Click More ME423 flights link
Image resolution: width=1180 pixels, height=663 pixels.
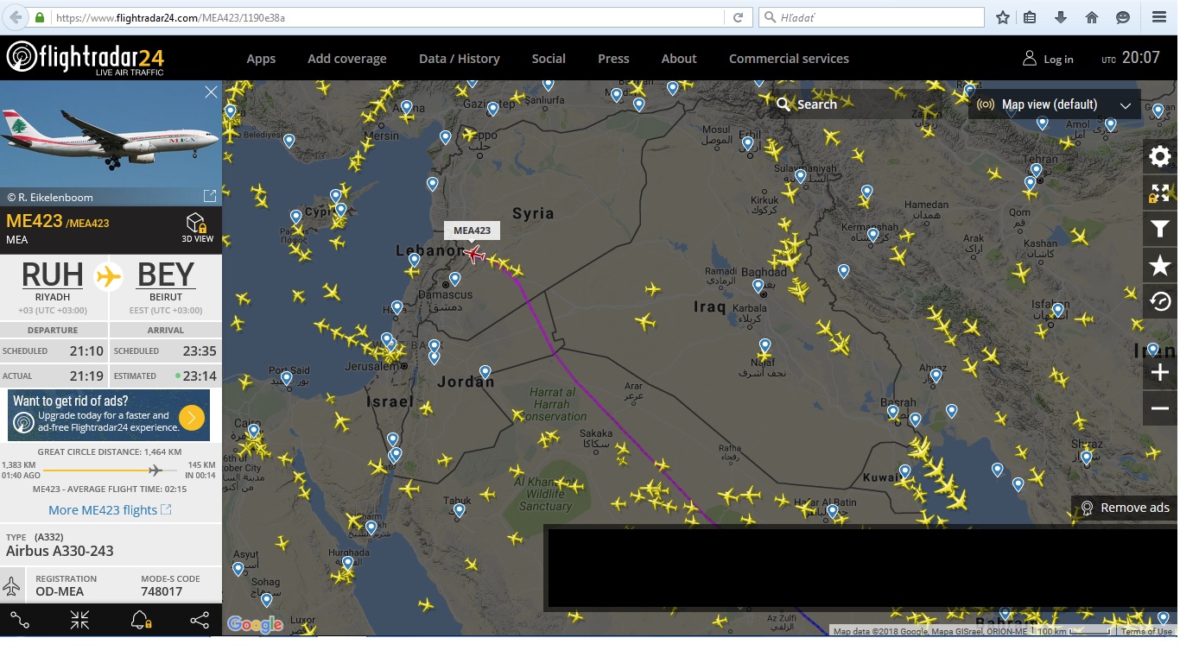(110, 510)
